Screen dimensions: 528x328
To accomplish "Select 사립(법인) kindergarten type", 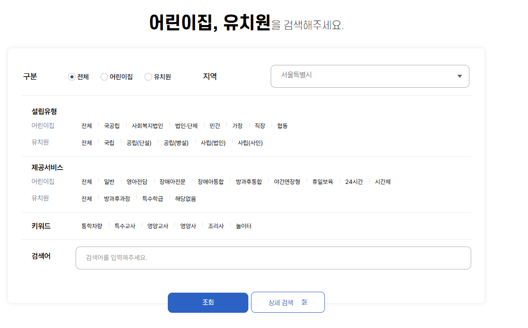I will (213, 143).
